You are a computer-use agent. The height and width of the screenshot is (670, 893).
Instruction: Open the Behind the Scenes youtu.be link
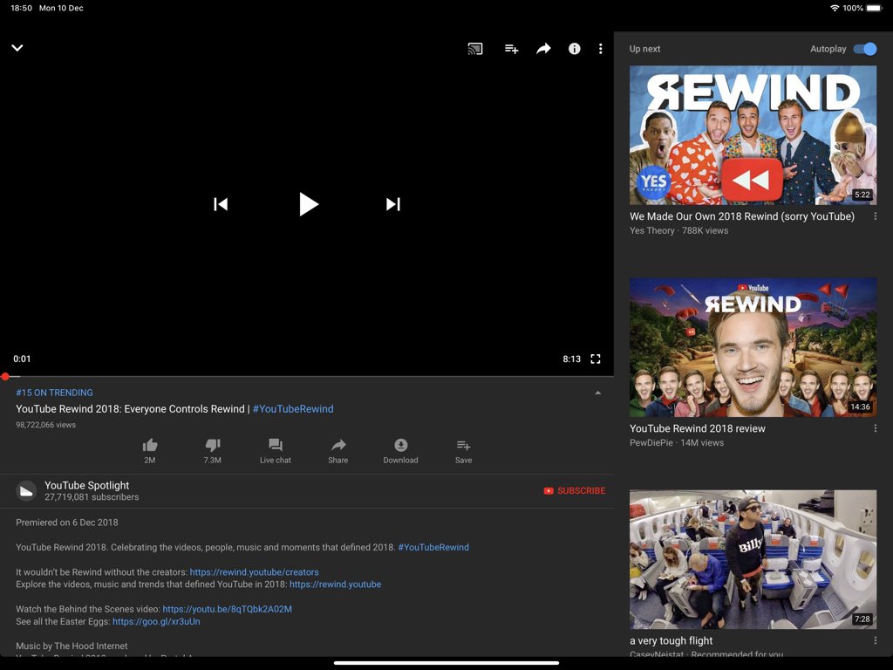[228, 609]
